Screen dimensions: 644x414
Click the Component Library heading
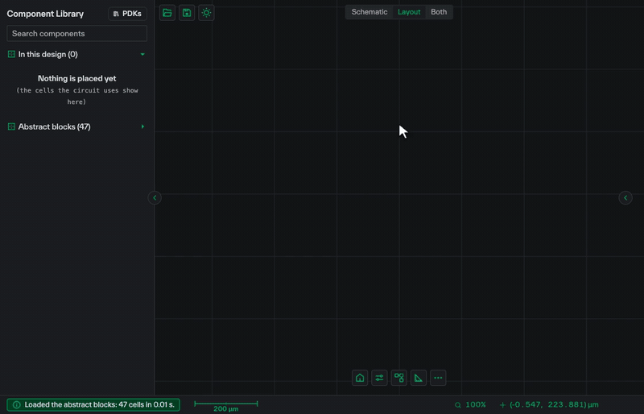[45, 14]
